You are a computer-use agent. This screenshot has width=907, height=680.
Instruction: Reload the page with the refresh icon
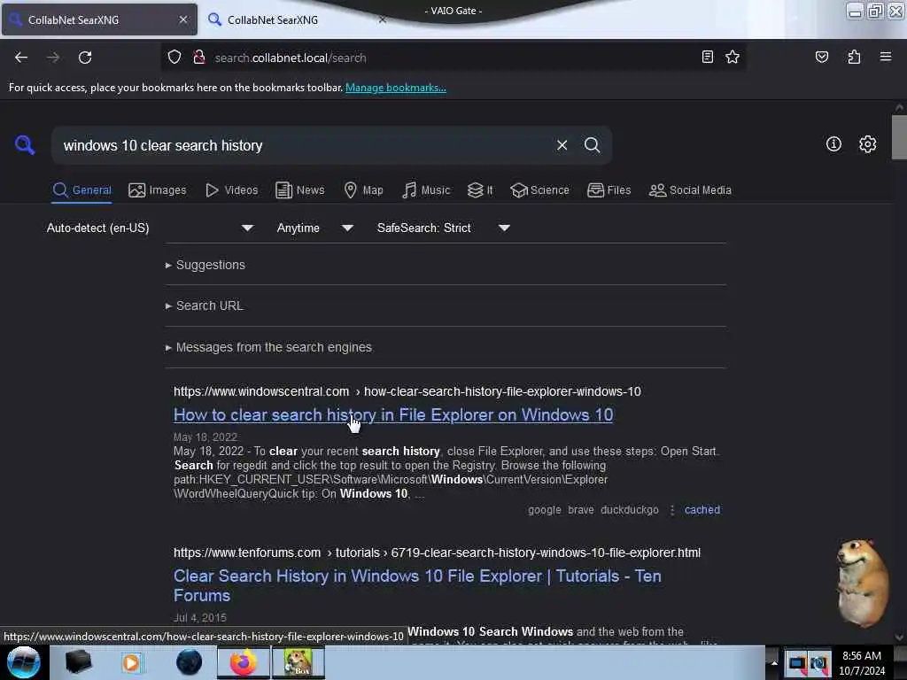[85, 58]
